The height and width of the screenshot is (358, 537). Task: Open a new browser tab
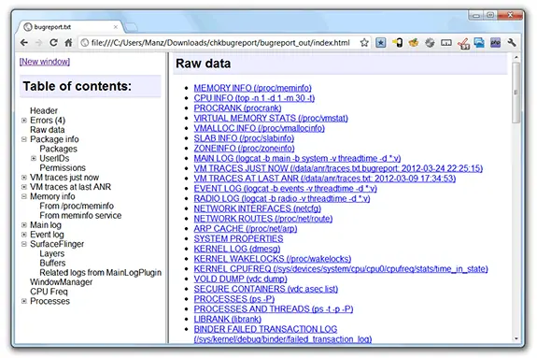(x=131, y=27)
